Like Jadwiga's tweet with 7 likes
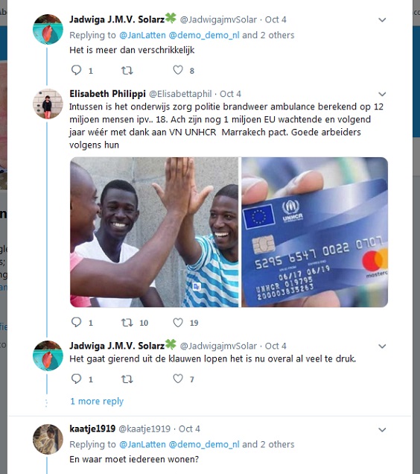The height and width of the screenshot is (474, 420). click(x=178, y=379)
